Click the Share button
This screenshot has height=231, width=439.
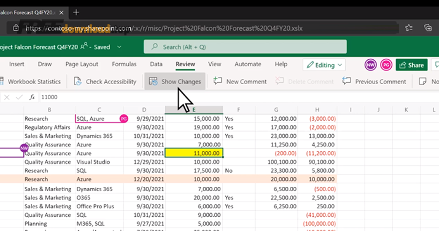pyautogui.click(x=412, y=65)
